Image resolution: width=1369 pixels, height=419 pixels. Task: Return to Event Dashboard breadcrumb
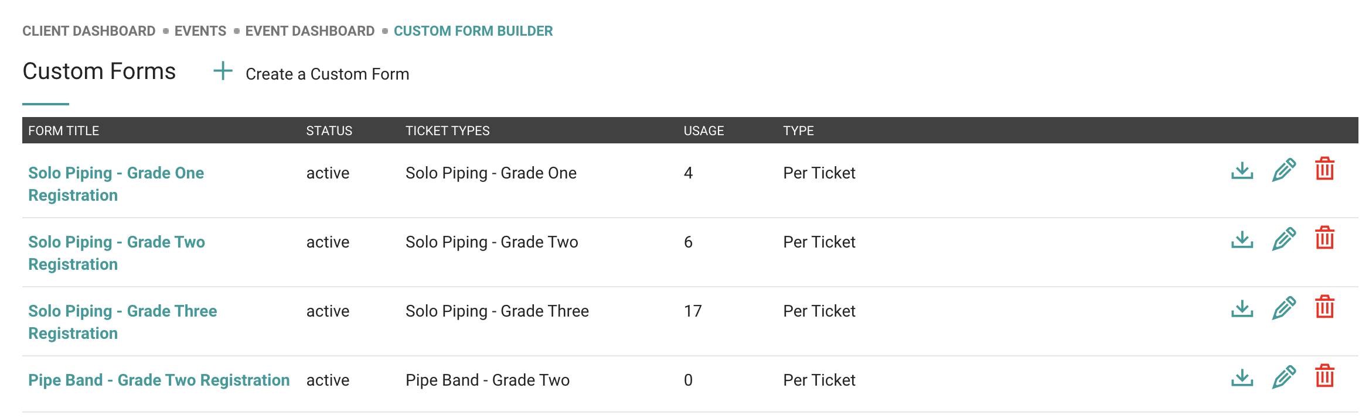pos(309,31)
